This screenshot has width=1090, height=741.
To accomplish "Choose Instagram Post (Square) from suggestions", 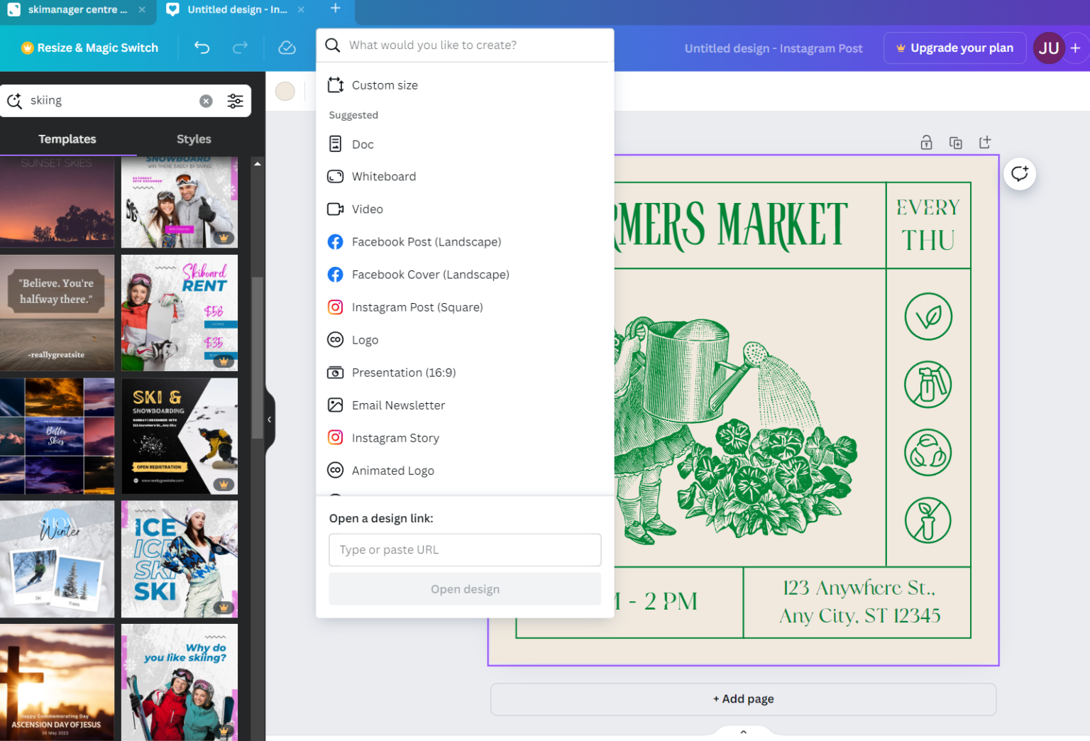I will pyautogui.click(x=417, y=307).
